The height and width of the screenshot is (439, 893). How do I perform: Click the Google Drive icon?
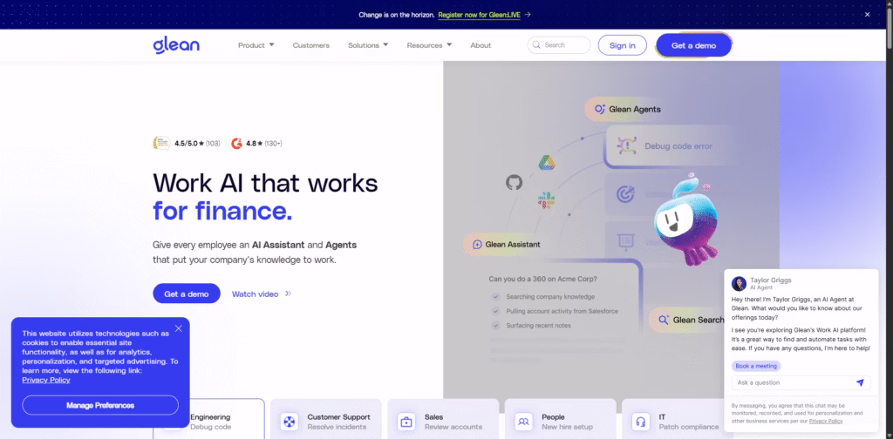click(546, 164)
